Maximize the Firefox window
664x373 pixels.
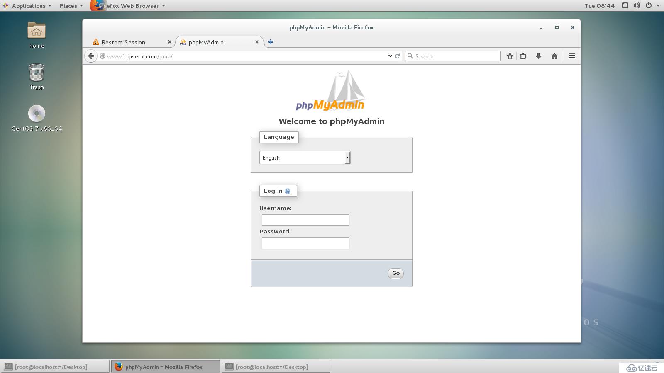[557, 27]
